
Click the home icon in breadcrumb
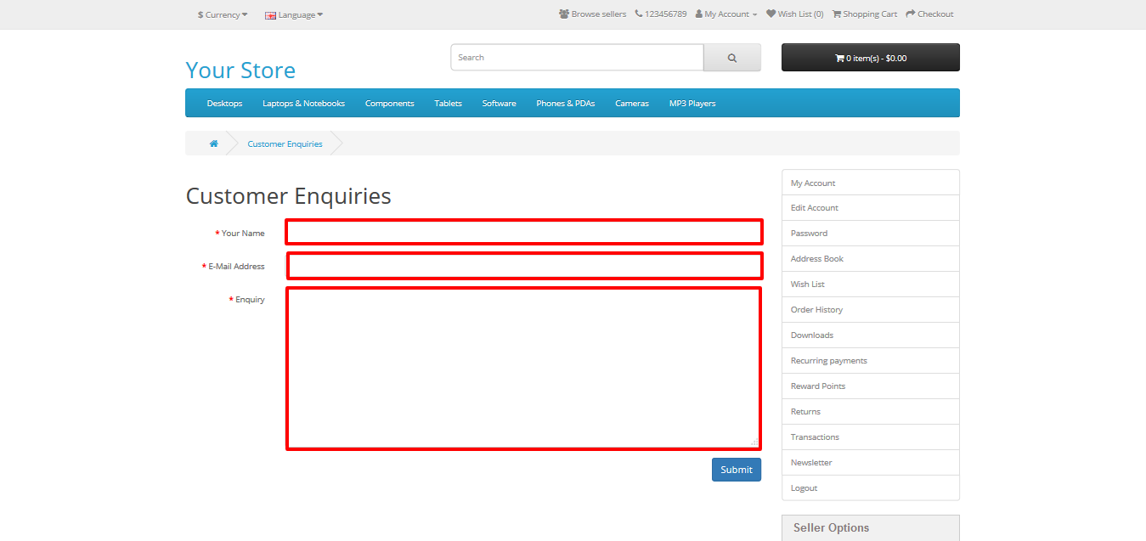(x=214, y=144)
